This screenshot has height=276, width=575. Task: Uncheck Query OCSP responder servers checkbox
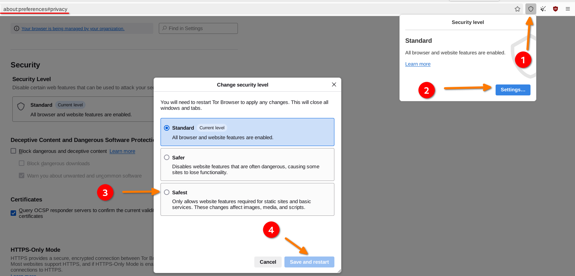pyautogui.click(x=13, y=213)
